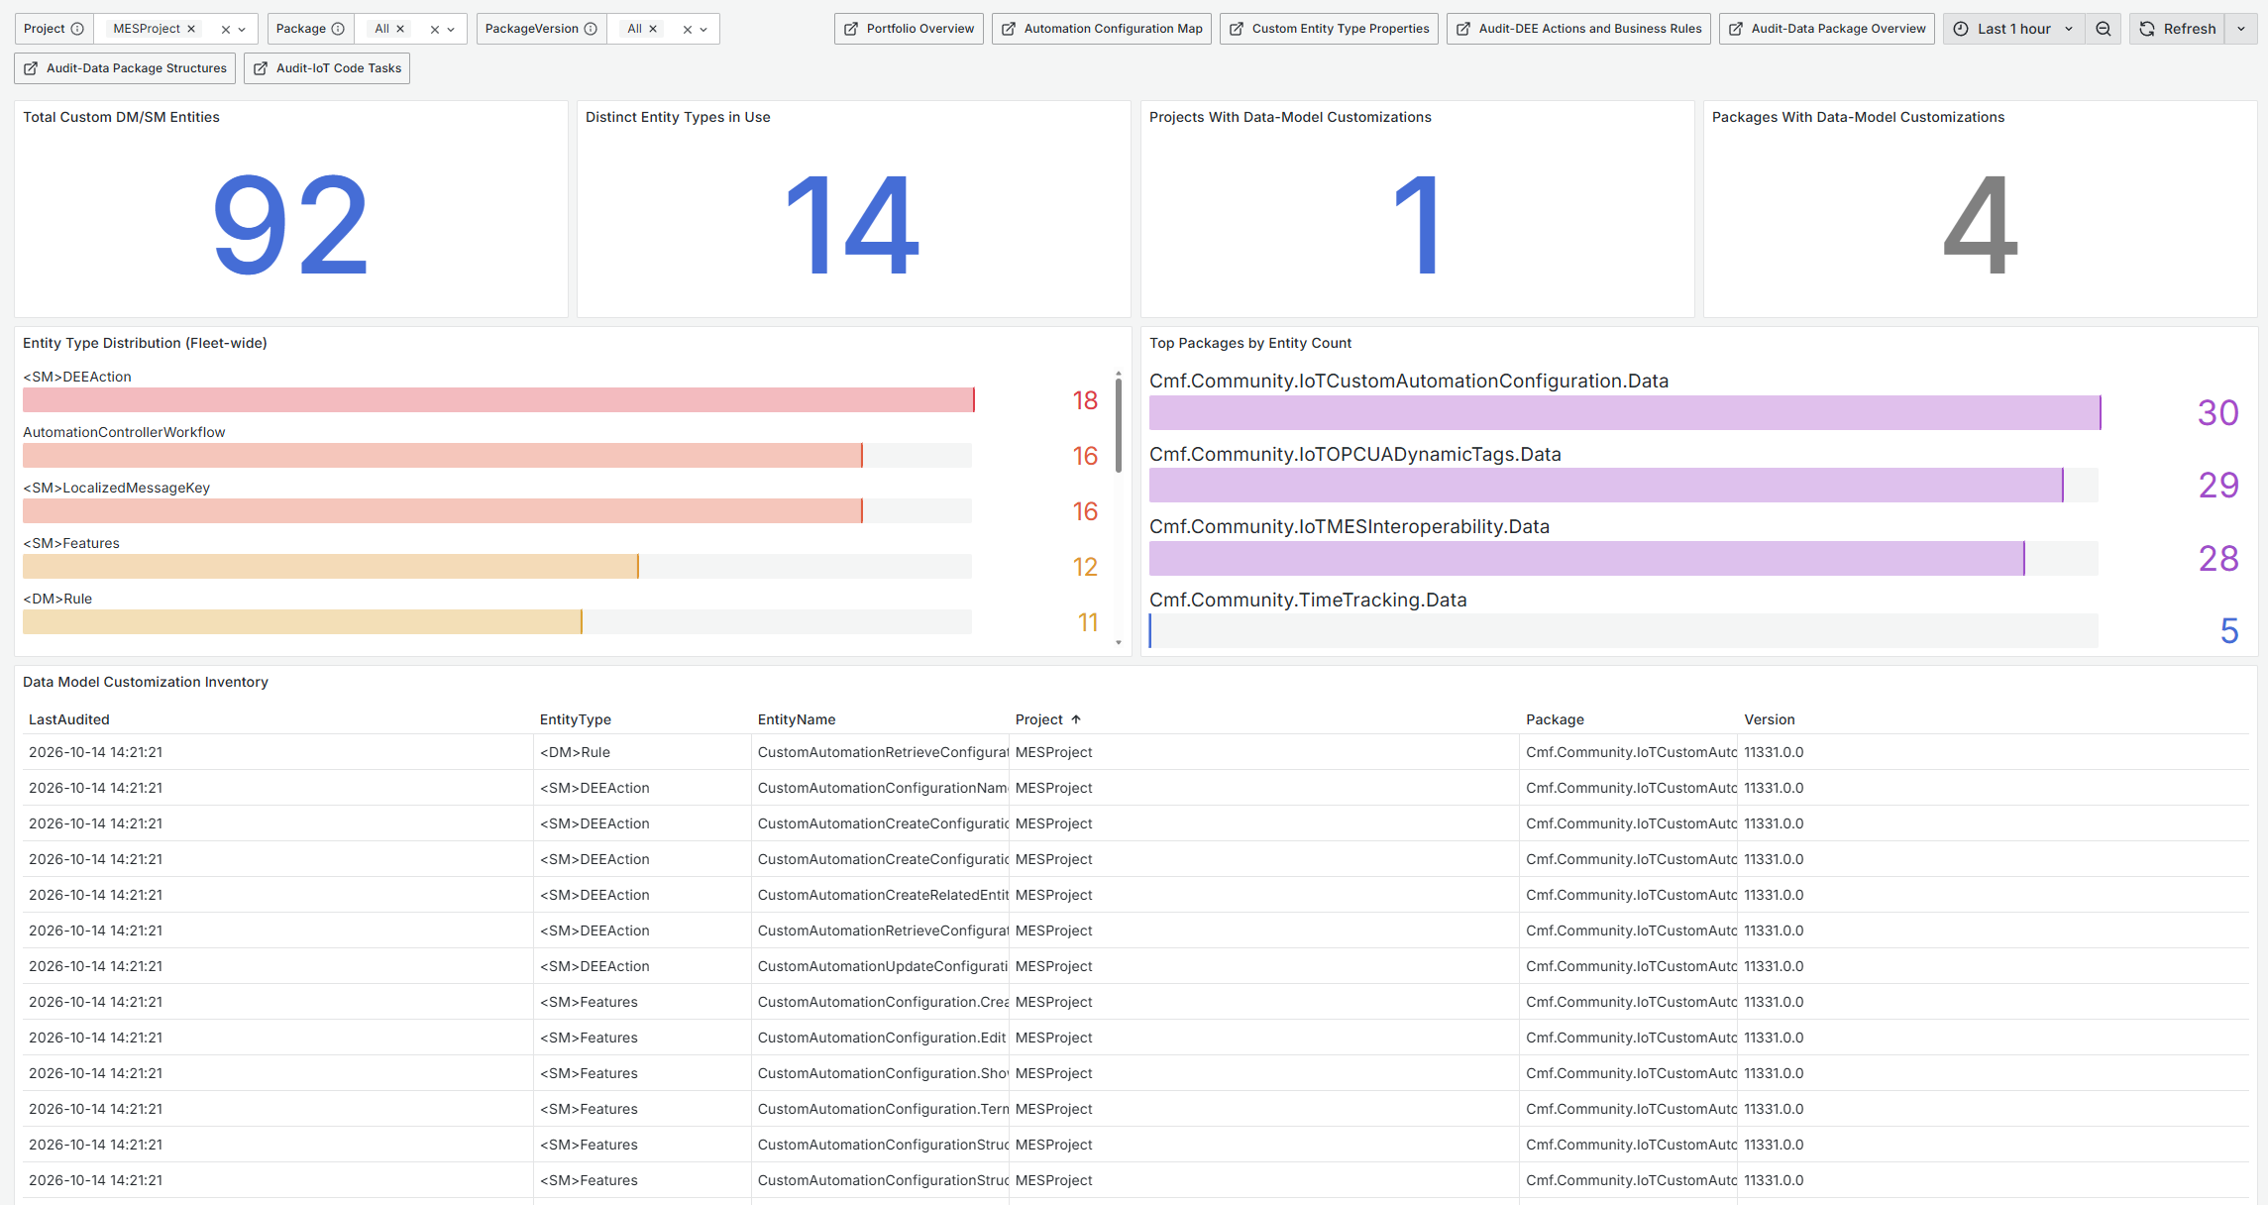Click the Entity Type Distribution scrollbar thumb
This screenshot has height=1205, width=2268.
pos(1119,424)
